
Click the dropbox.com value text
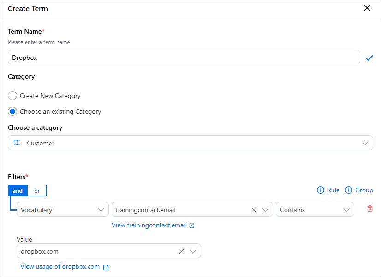(x=40, y=251)
